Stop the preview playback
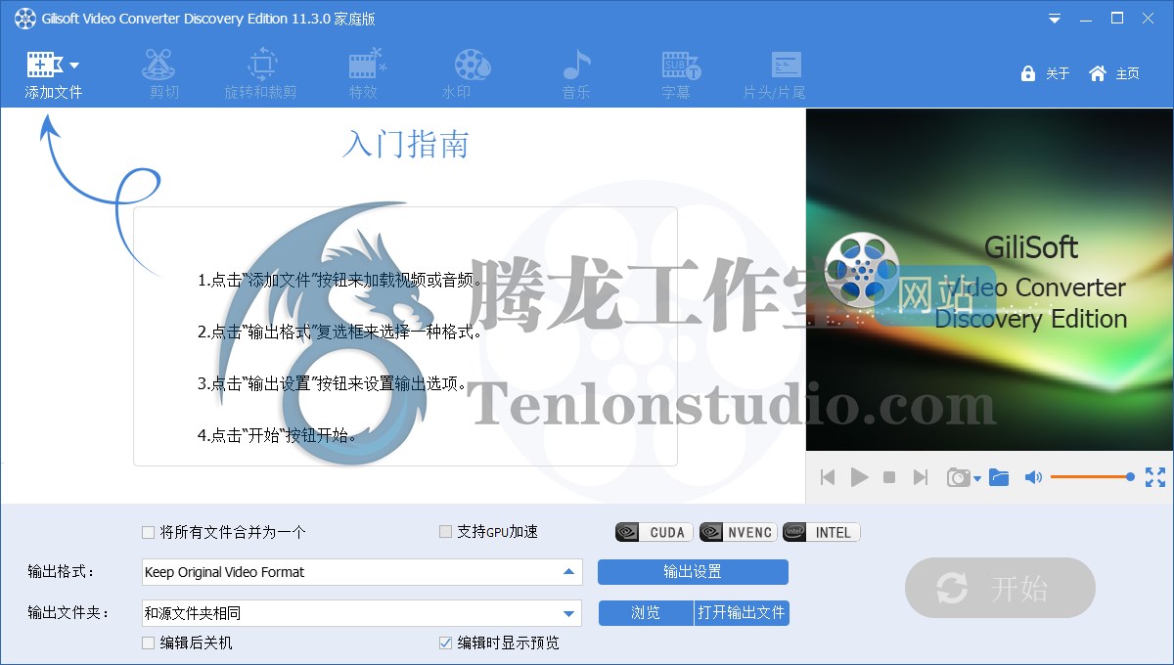This screenshot has height=665, width=1174. pyautogui.click(x=889, y=477)
